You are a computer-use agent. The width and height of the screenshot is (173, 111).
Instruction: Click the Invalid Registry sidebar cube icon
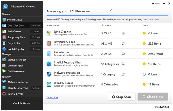coord(4,49)
